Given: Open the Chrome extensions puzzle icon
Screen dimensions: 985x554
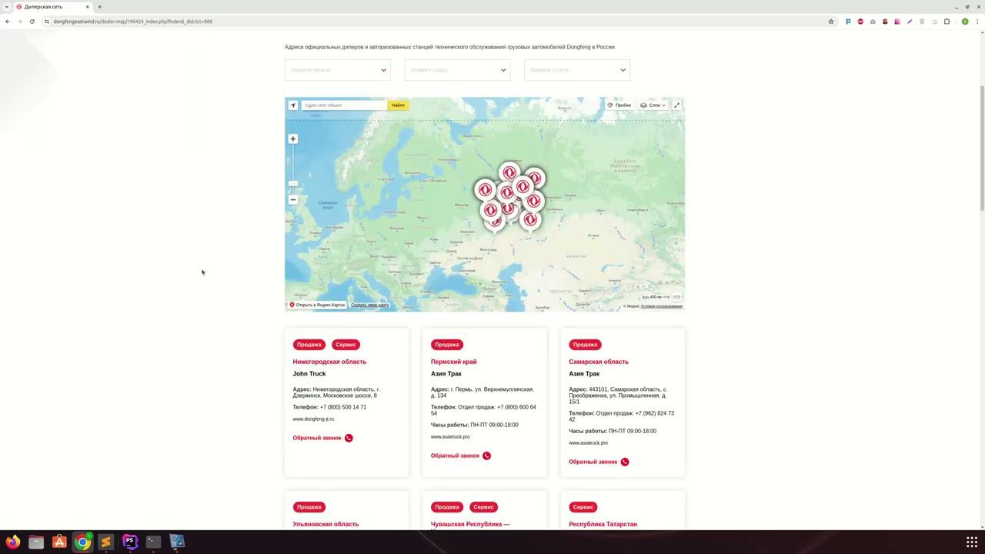Looking at the screenshot, I should 947,22.
